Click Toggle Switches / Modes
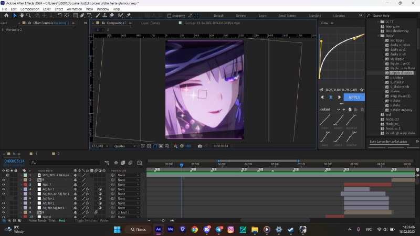420x236 pixels. [91, 220]
